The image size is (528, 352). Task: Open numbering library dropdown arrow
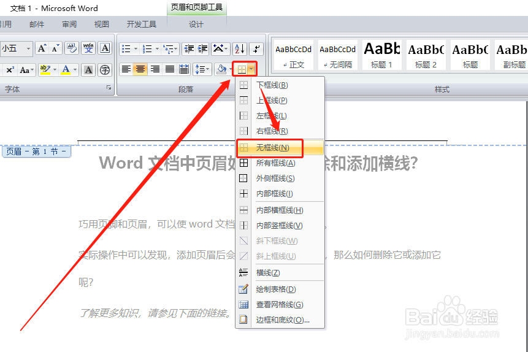(157, 49)
